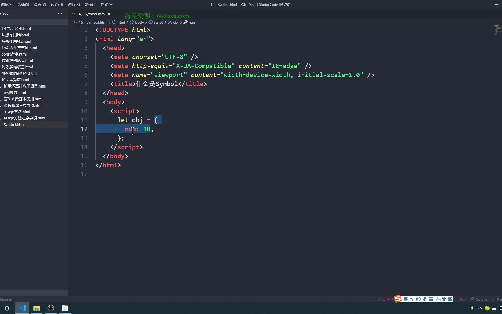Click the Html language mode indicator
This screenshot has height=314, width=502.
462,299
